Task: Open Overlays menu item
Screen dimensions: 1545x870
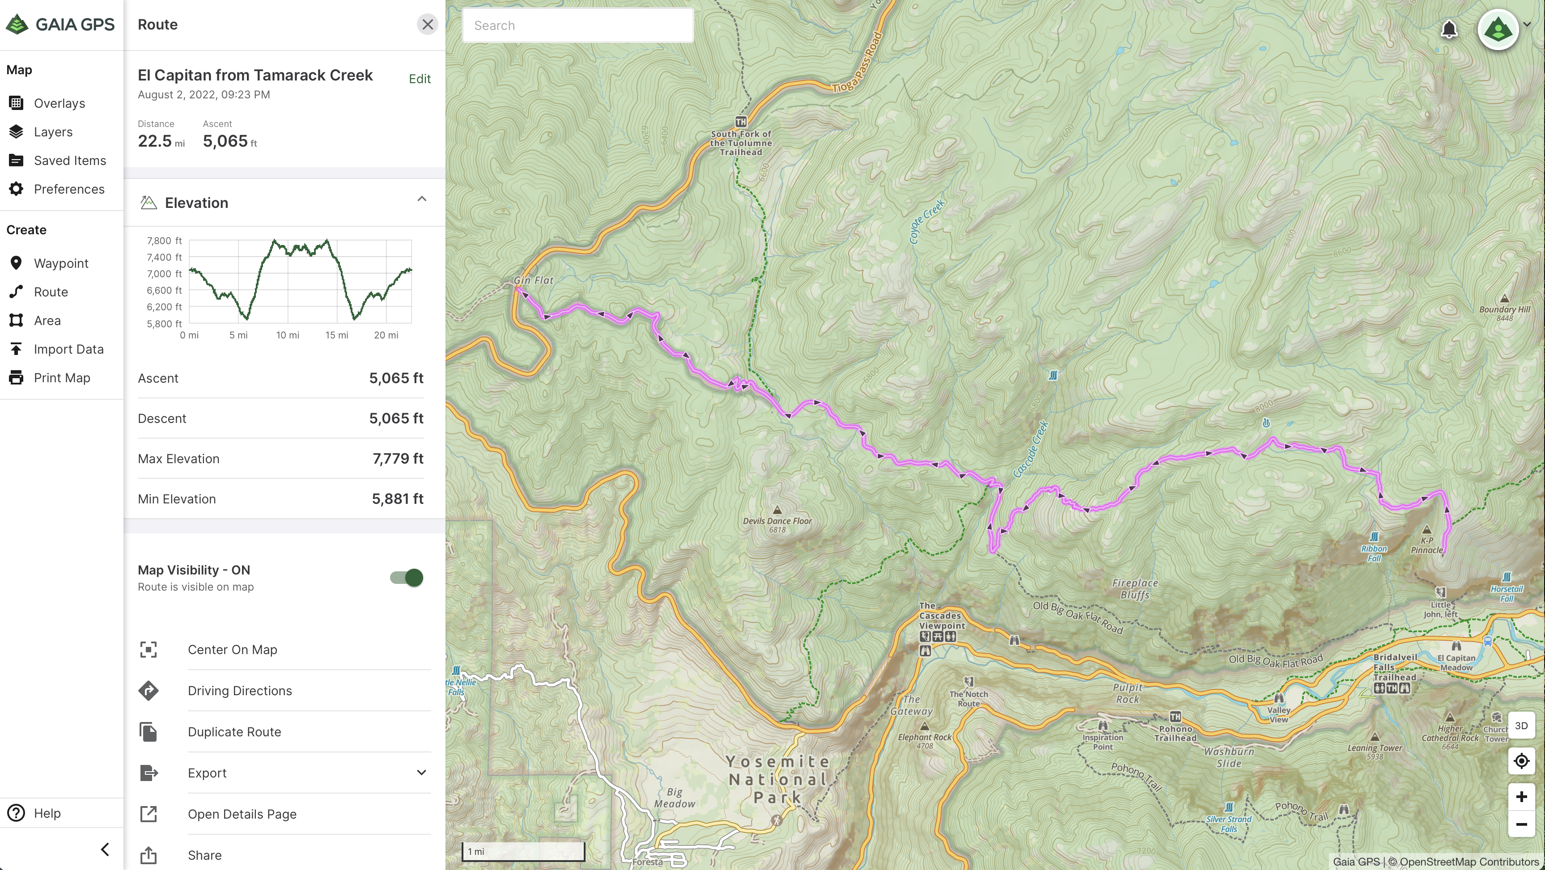Action: tap(60, 103)
